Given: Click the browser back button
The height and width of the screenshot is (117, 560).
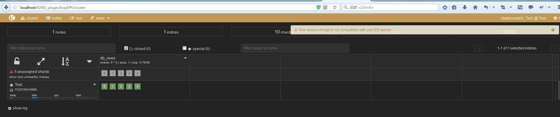Looking at the screenshot, I should (x=6, y=7).
